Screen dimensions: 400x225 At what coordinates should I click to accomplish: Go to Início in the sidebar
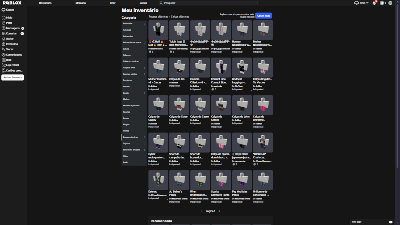[9, 17]
